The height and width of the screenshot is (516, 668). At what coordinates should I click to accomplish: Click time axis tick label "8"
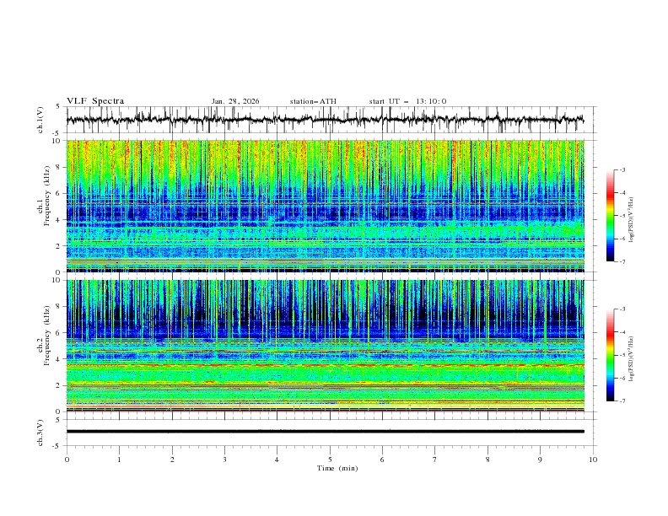click(x=488, y=460)
